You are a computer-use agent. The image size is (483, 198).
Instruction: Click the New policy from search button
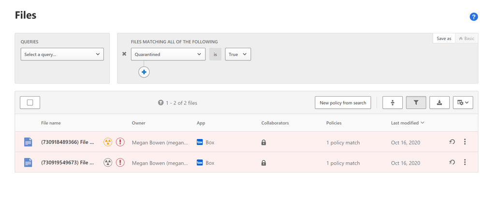343,102
